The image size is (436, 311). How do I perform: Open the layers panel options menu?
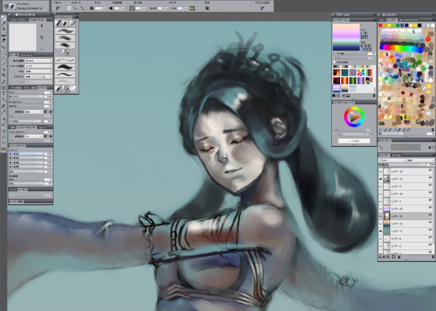pyautogui.click(x=433, y=155)
